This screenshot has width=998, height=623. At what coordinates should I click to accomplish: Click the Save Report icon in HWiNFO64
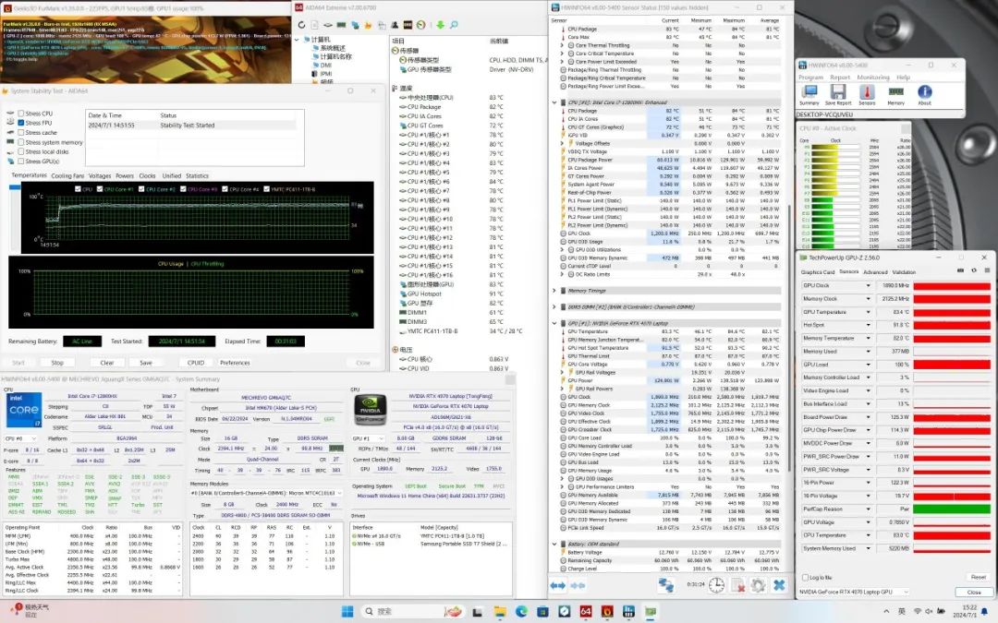[x=837, y=93]
